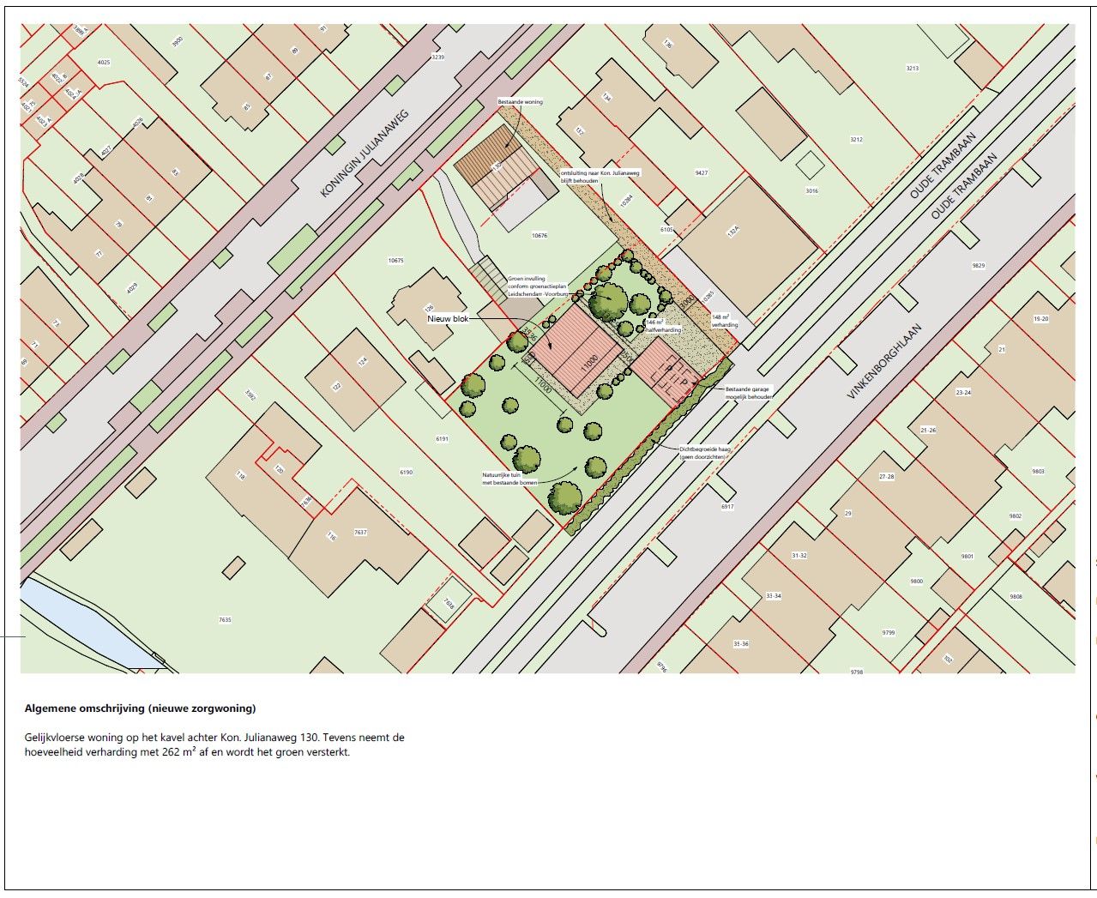The width and height of the screenshot is (1097, 898).
Task: Click parcel number 3213
Action: (x=912, y=69)
